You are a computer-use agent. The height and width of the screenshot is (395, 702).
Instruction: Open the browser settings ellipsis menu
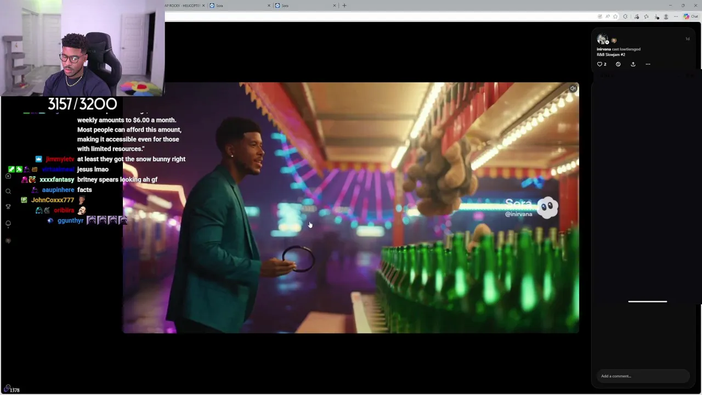point(676,16)
